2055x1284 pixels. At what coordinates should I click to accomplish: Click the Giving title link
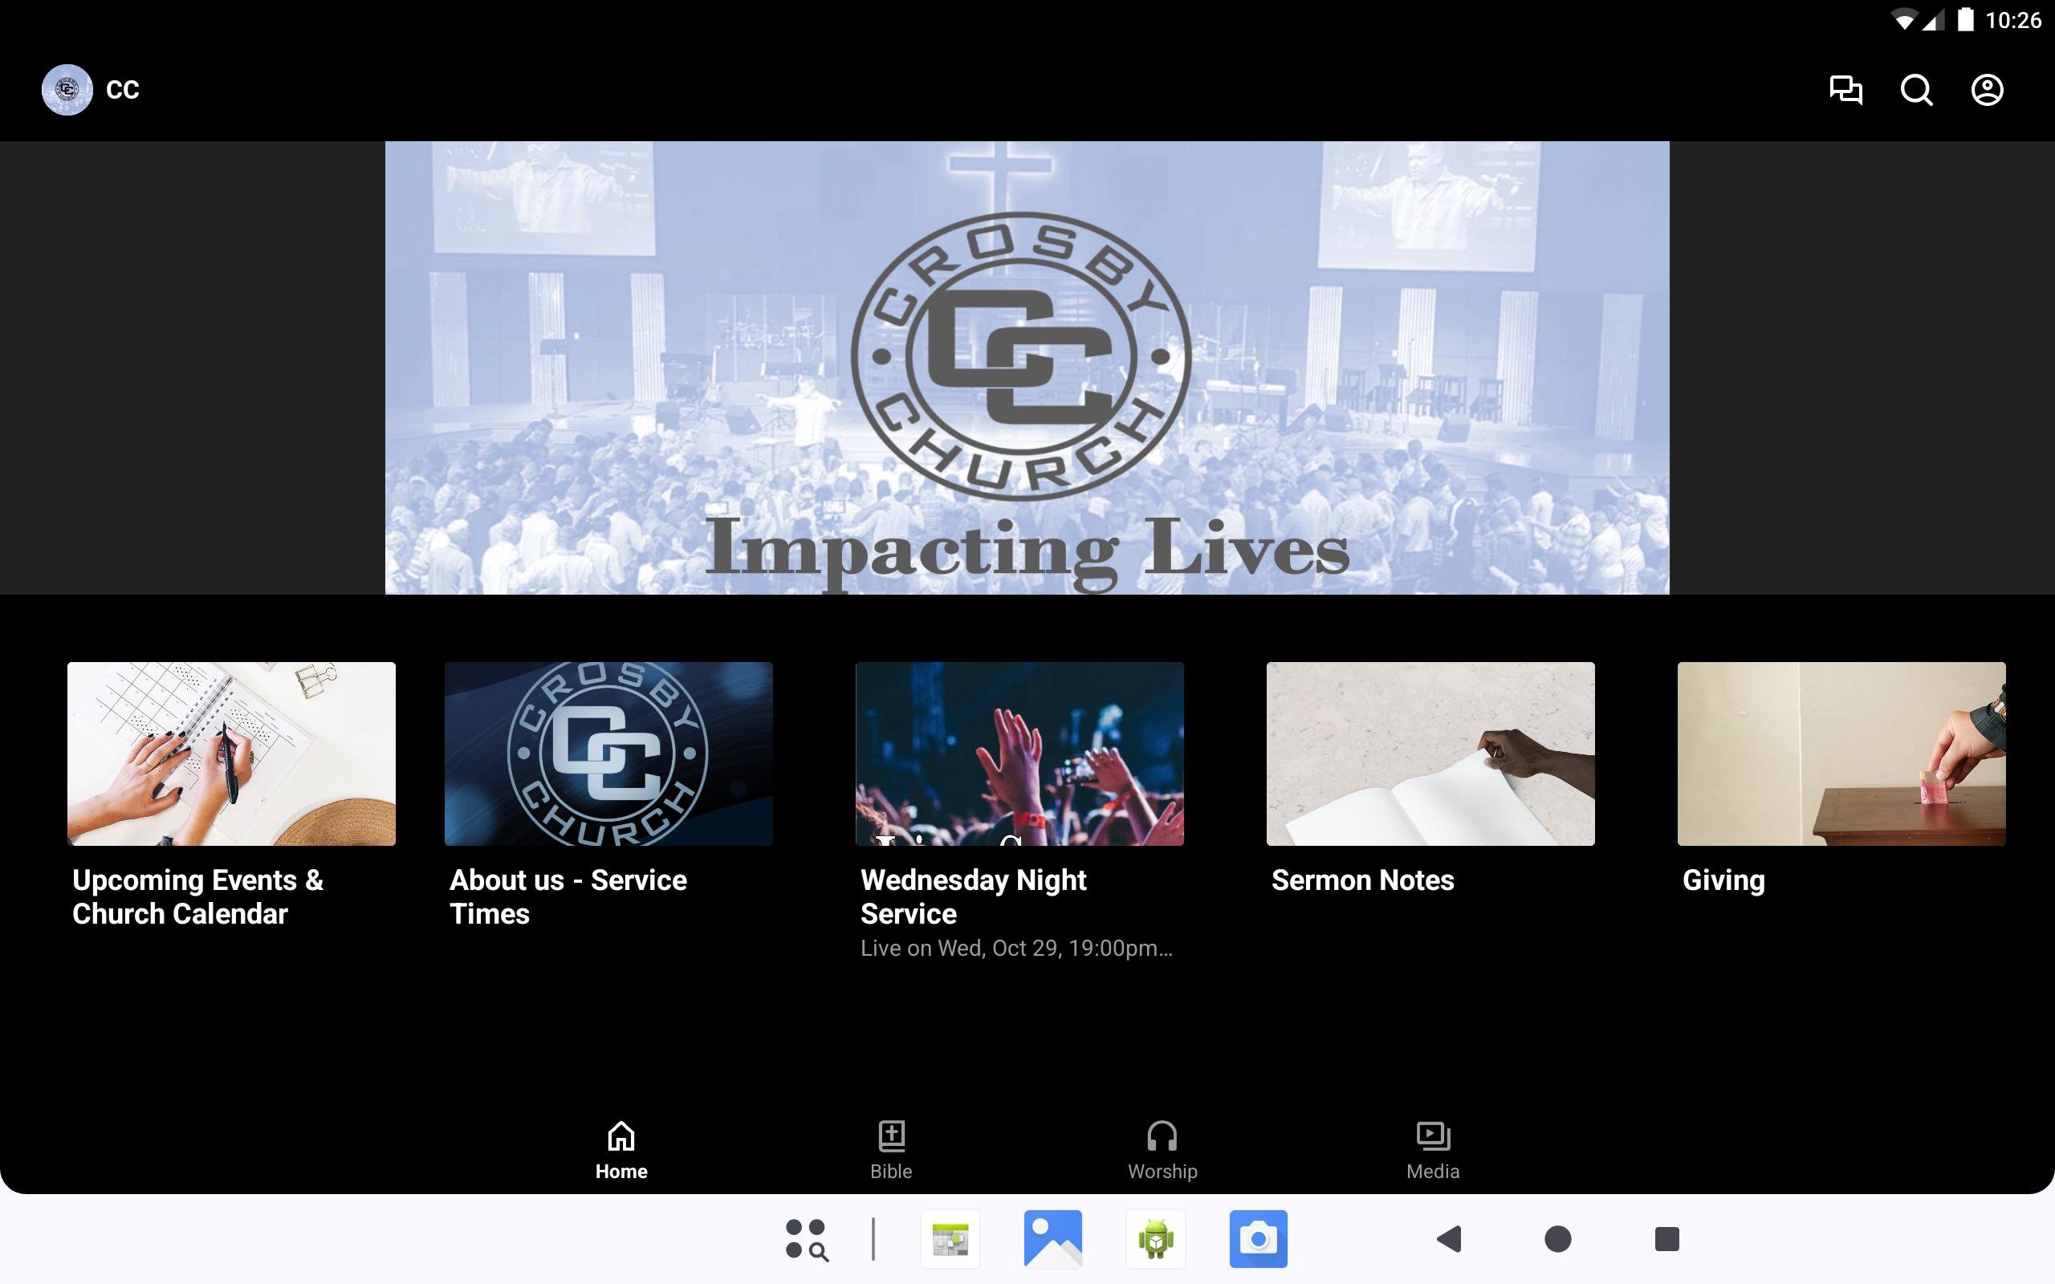coord(1723,880)
